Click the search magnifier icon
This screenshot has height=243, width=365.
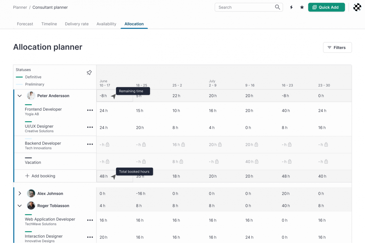[277, 7]
